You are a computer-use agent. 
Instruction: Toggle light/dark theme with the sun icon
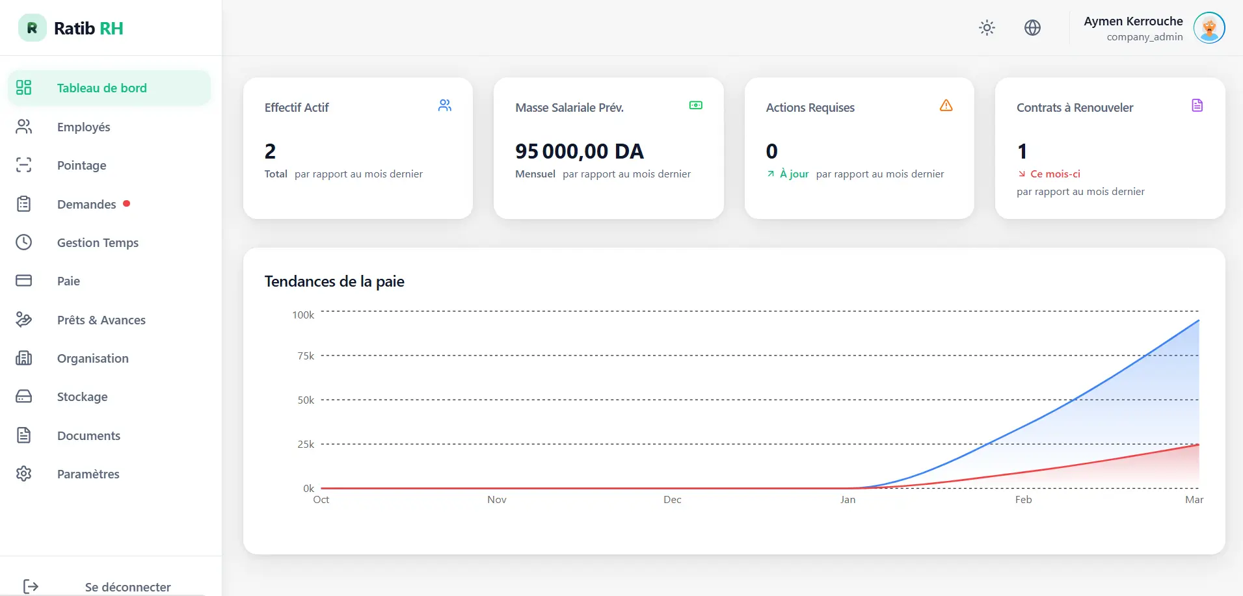(986, 27)
